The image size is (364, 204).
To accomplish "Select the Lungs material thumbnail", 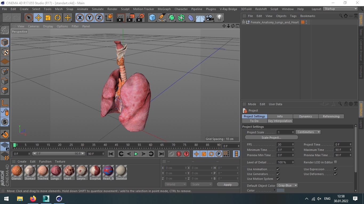I will point(56,171).
